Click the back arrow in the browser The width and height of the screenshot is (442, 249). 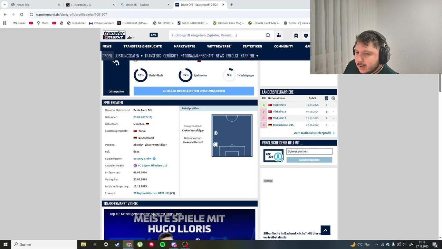5,15
